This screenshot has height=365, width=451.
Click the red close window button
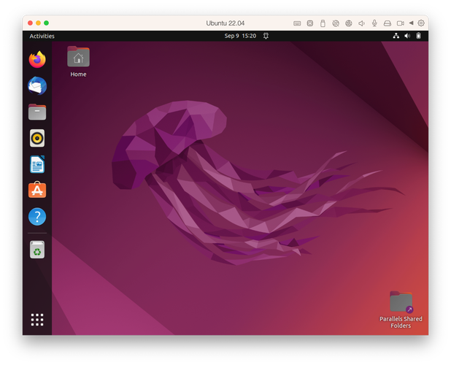(30, 23)
